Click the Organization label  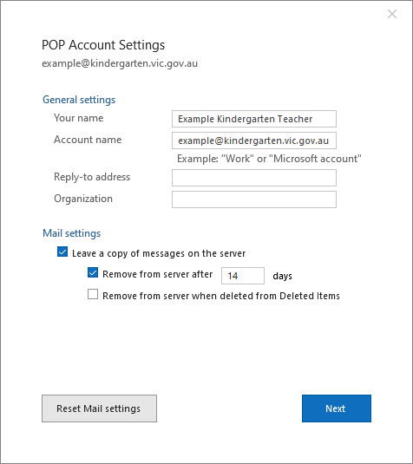tap(83, 199)
